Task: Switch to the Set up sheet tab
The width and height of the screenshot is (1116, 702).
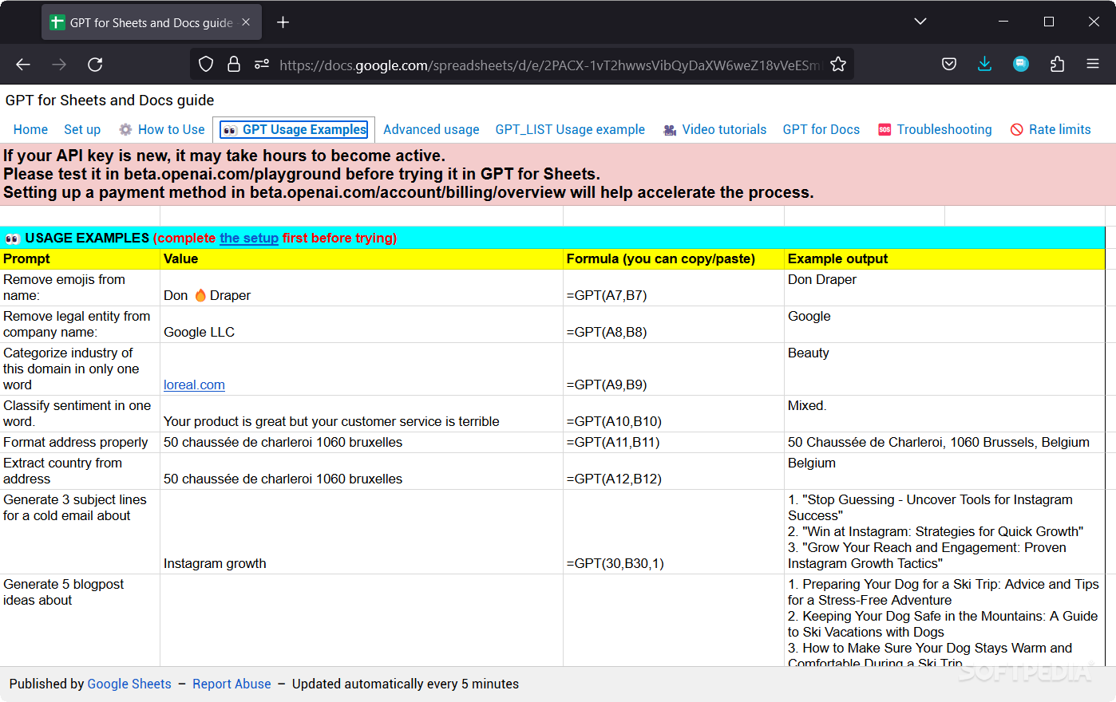Action: point(82,129)
